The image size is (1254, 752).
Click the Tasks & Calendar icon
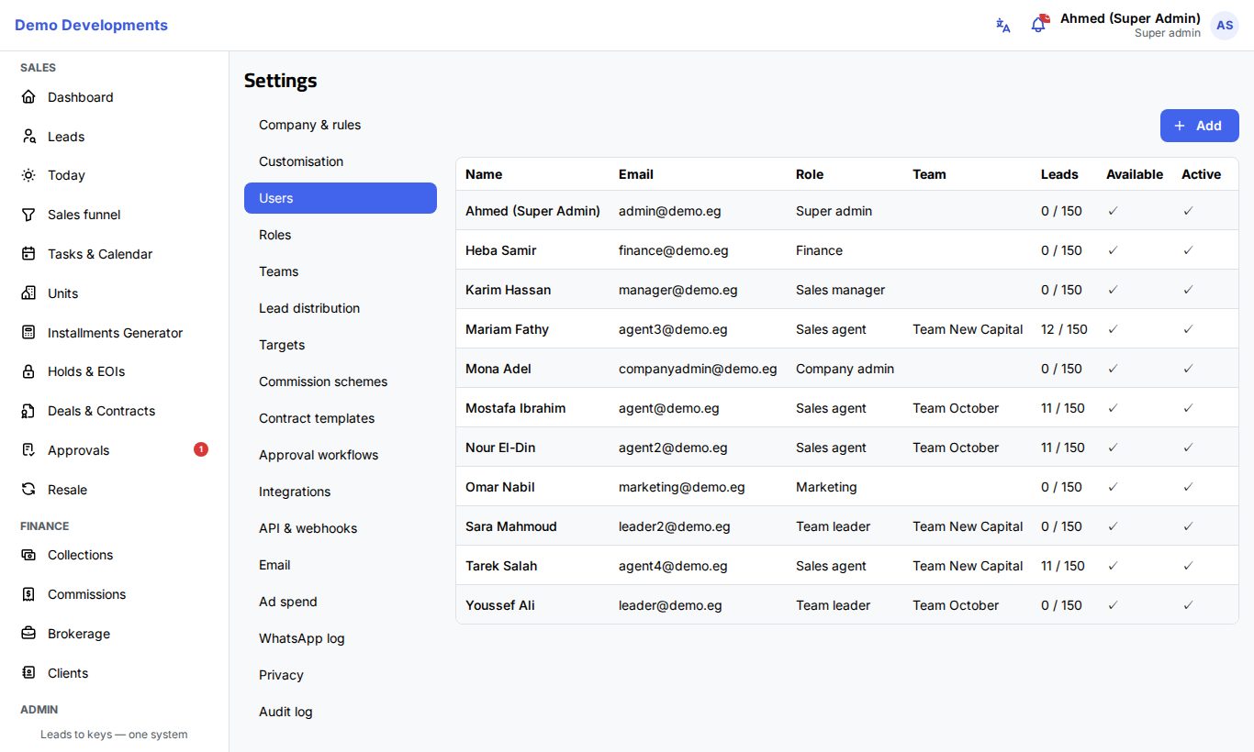tap(28, 254)
